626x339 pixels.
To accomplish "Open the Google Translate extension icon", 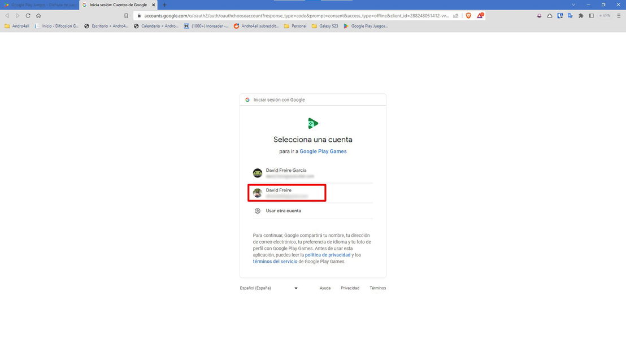I will 570,16.
